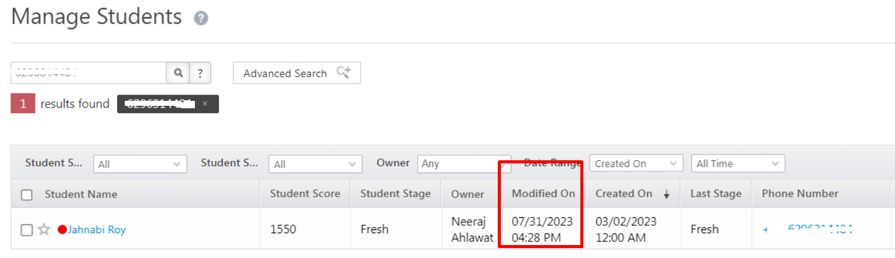Image resolution: width=895 pixels, height=258 pixels.
Task: Open the Student Source filter dropdown
Action: click(315, 164)
